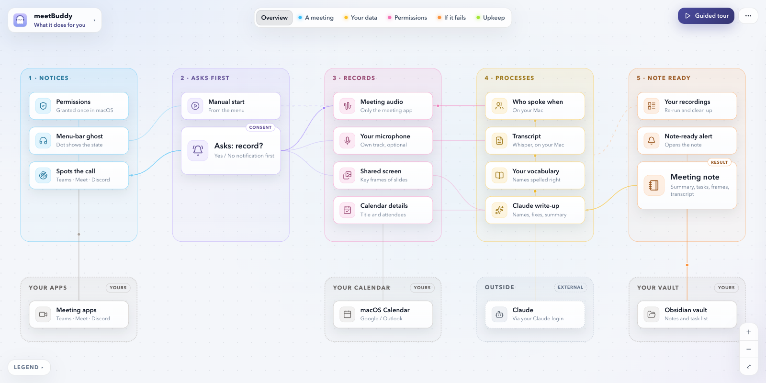Open the meetBuddy title dropdown arrow
The image size is (766, 383).
click(94, 20)
